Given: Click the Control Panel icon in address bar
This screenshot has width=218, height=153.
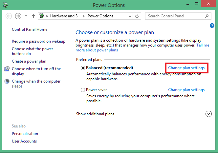Looking at the screenshot, I should [x=41, y=16].
